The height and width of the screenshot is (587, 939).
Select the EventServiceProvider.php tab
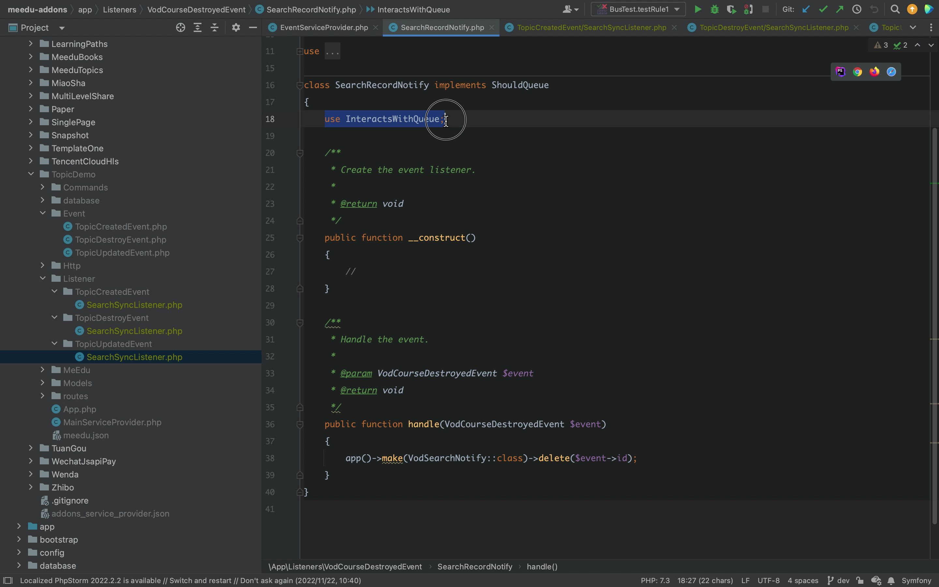[324, 28]
